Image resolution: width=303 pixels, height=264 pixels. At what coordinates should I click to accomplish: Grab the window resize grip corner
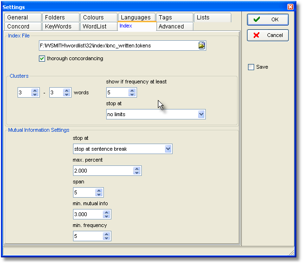click(x=292, y=253)
